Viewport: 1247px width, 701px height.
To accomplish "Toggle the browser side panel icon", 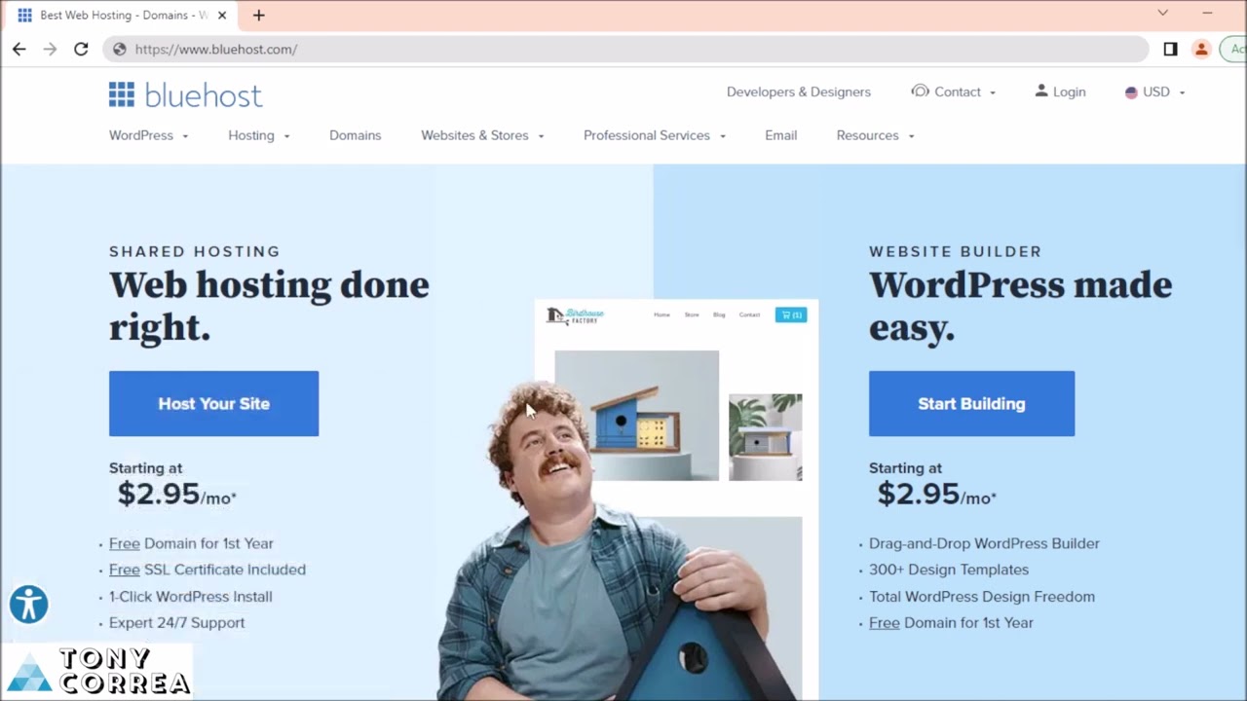I will pyautogui.click(x=1170, y=49).
